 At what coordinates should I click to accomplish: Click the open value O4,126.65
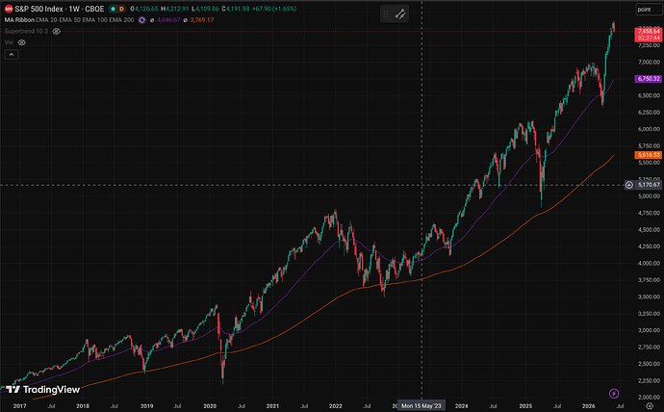[144, 9]
